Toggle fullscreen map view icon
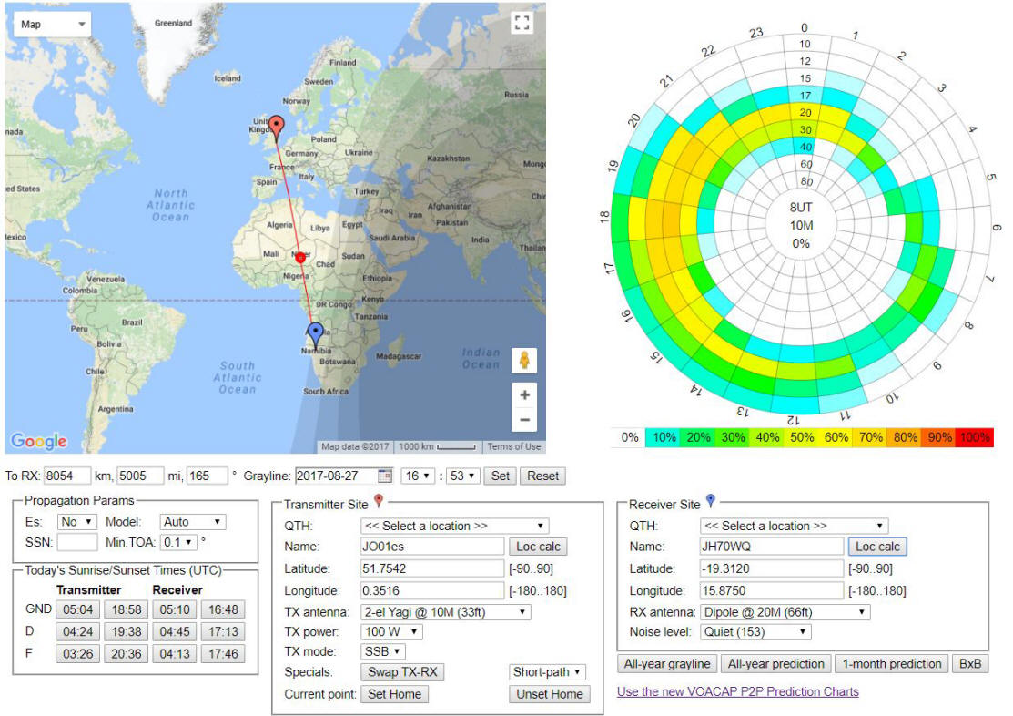Image resolution: width=1013 pixels, height=716 pixels. point(522,23)
